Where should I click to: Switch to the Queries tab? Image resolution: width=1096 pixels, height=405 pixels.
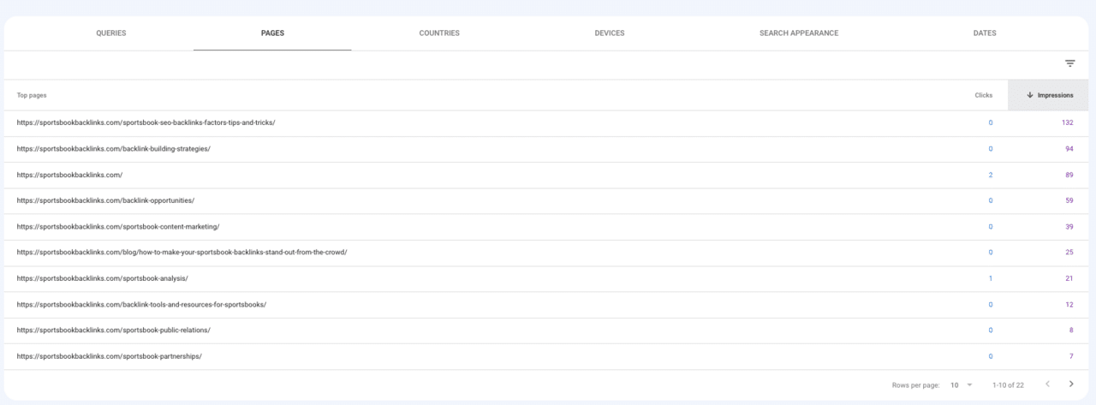pyautogui.click(x=111, y=33)
